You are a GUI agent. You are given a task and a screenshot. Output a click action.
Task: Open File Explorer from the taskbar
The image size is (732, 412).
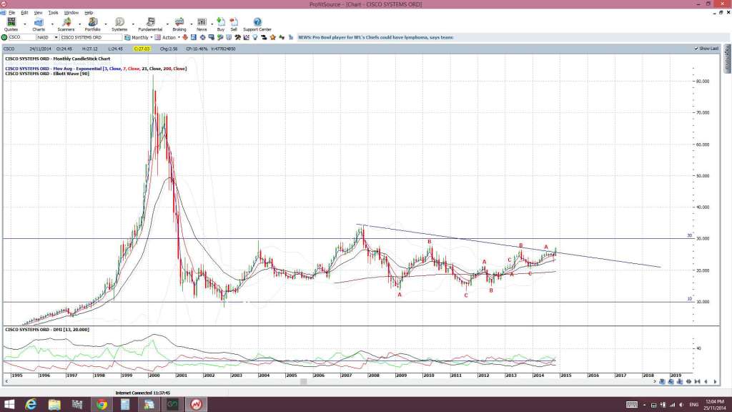[x=54, y=405]
